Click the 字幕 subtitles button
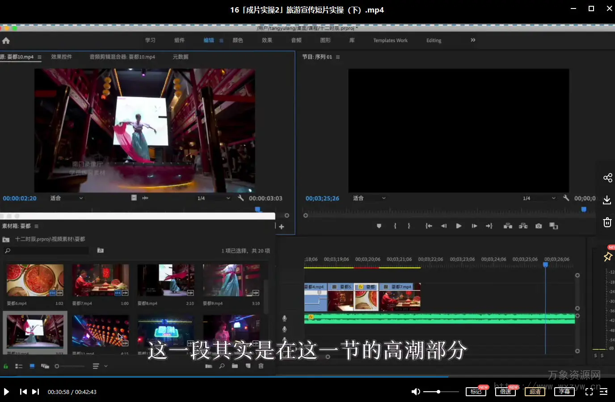This screenshot has height=402, width=615. tap(564, 392)
